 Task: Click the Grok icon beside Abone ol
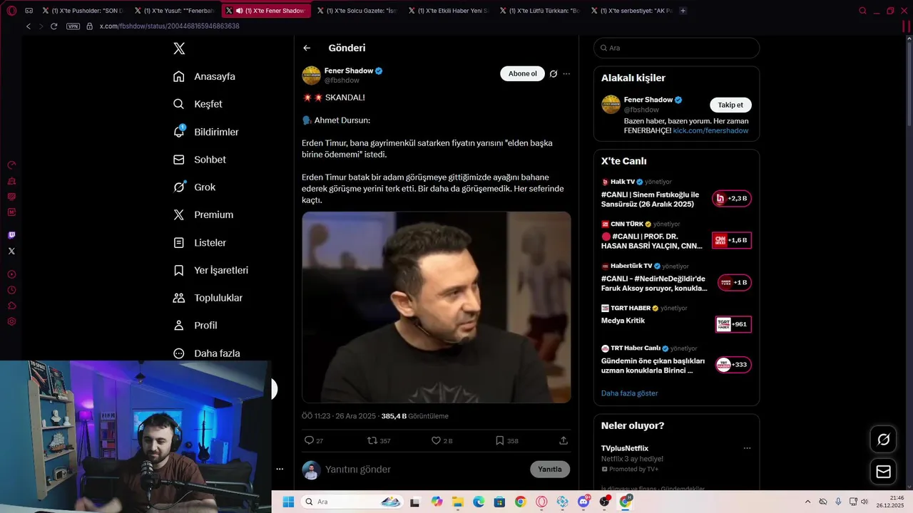point(553,73)
